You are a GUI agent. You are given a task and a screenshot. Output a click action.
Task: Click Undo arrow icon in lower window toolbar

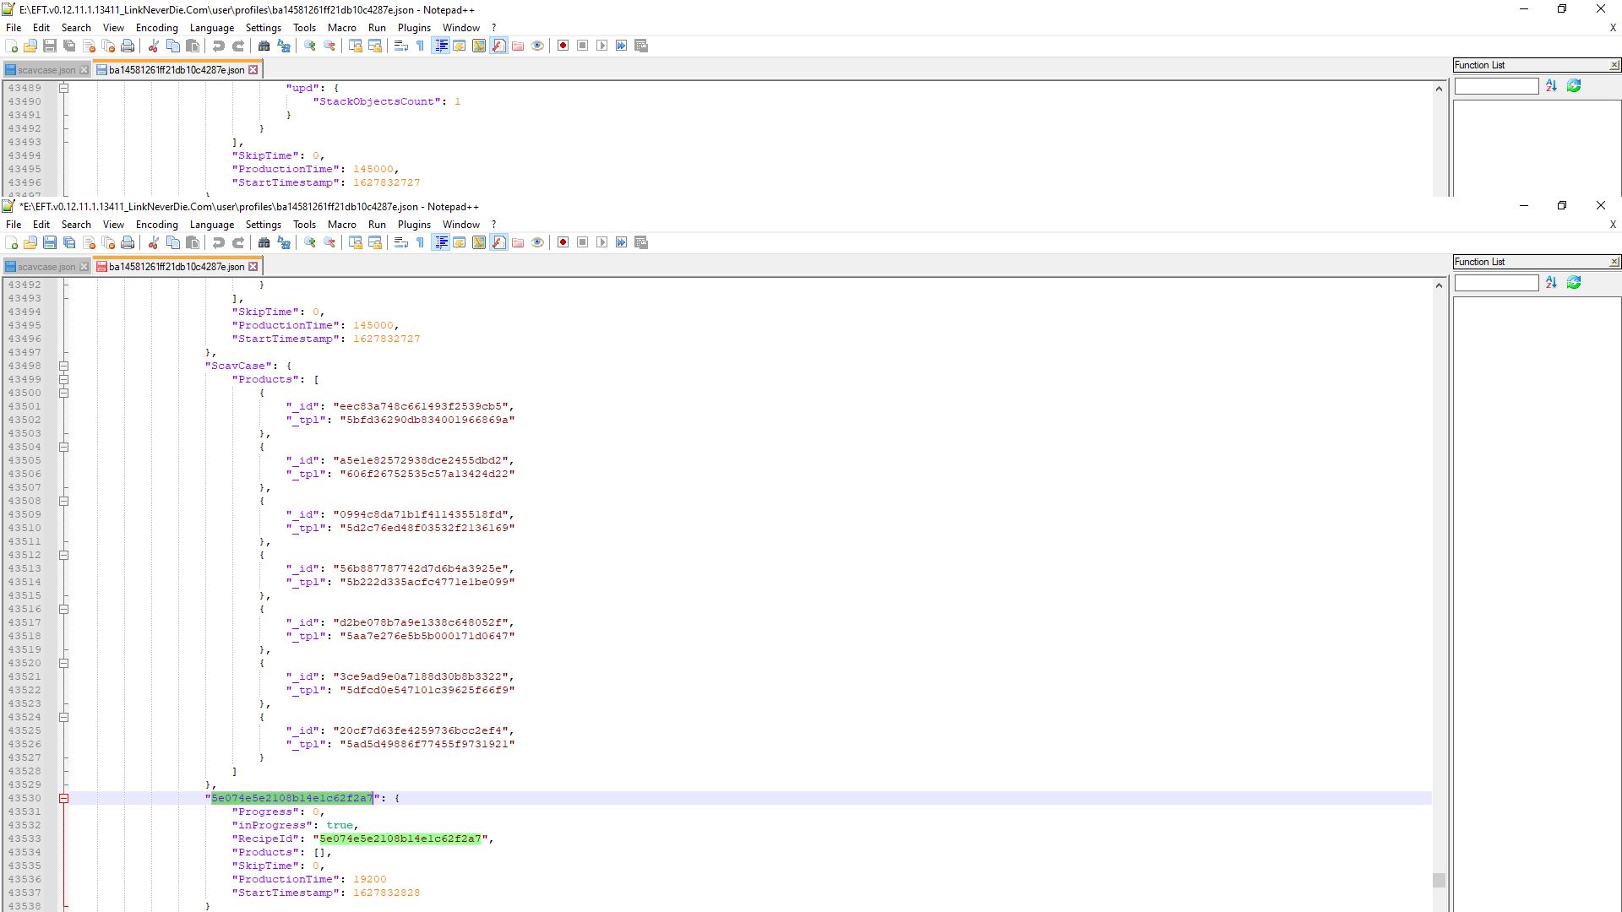coord(218,243)
